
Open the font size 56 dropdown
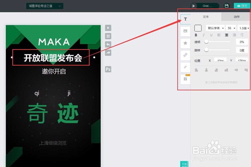point(231,28)
